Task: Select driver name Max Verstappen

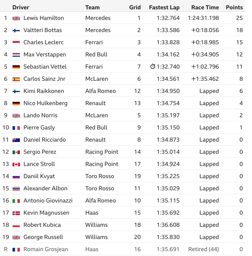Action: coord(45,54)
